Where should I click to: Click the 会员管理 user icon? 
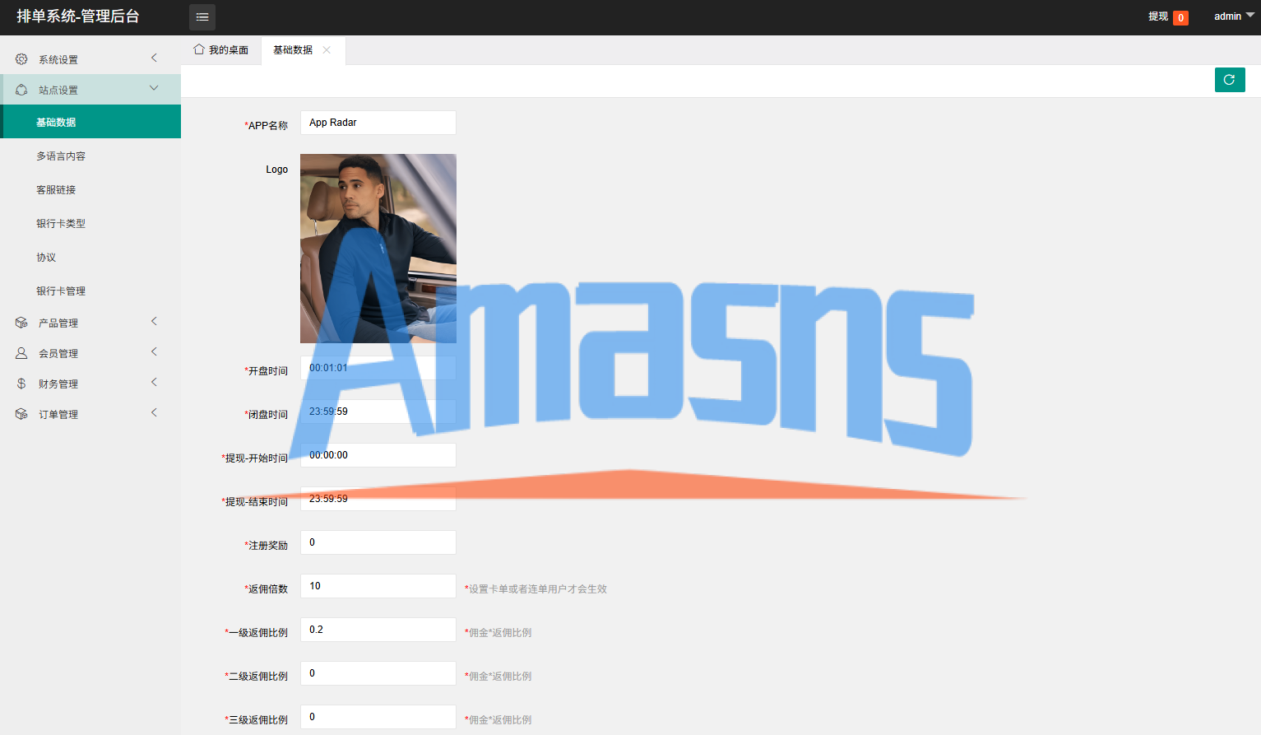21,353
